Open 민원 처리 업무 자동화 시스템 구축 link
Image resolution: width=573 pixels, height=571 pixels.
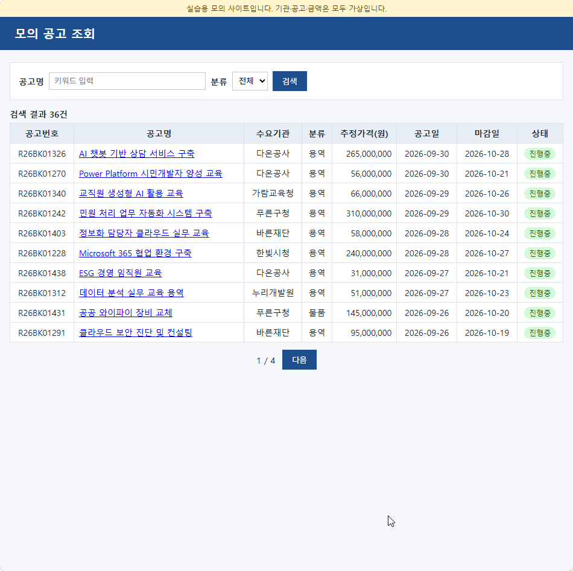[x=145, y=213]
